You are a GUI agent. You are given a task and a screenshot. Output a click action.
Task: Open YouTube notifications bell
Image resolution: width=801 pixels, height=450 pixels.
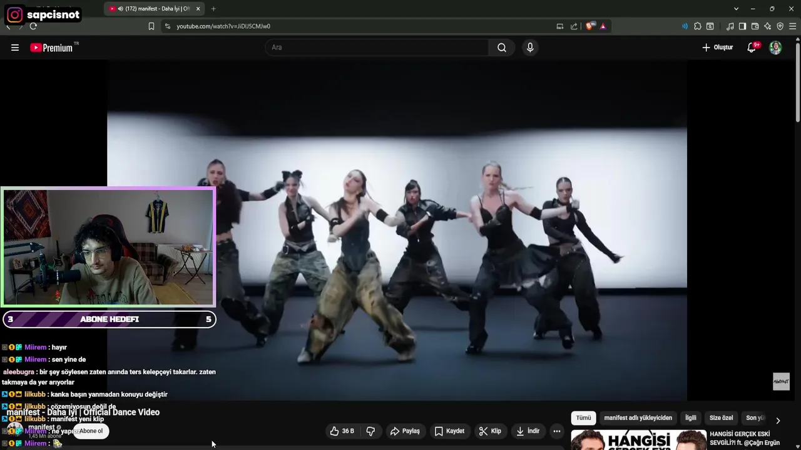tap(752, 47)
